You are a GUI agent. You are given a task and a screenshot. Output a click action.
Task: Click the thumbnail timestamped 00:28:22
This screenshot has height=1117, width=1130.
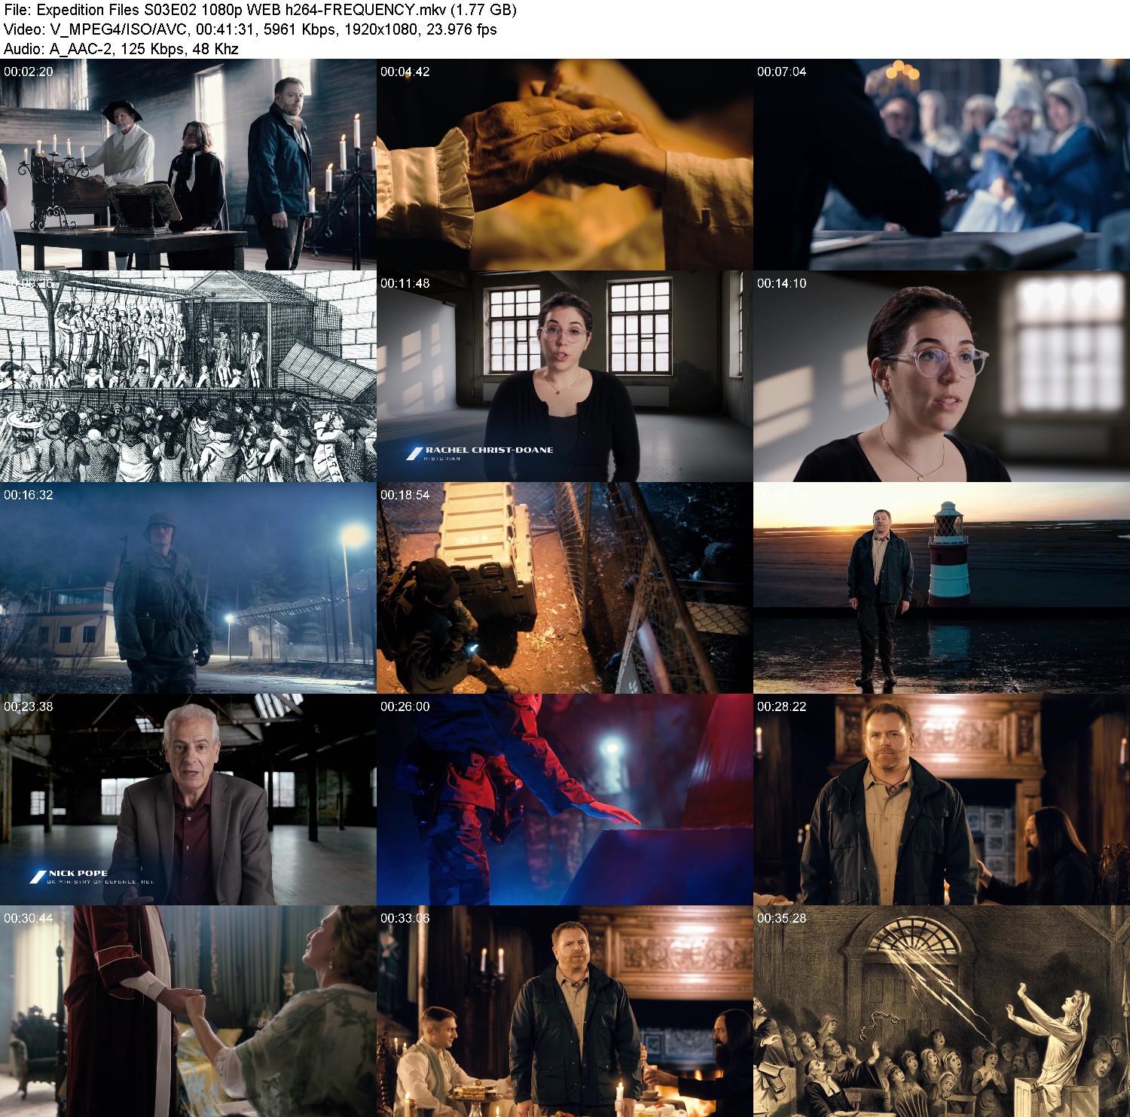coord(942,800)
